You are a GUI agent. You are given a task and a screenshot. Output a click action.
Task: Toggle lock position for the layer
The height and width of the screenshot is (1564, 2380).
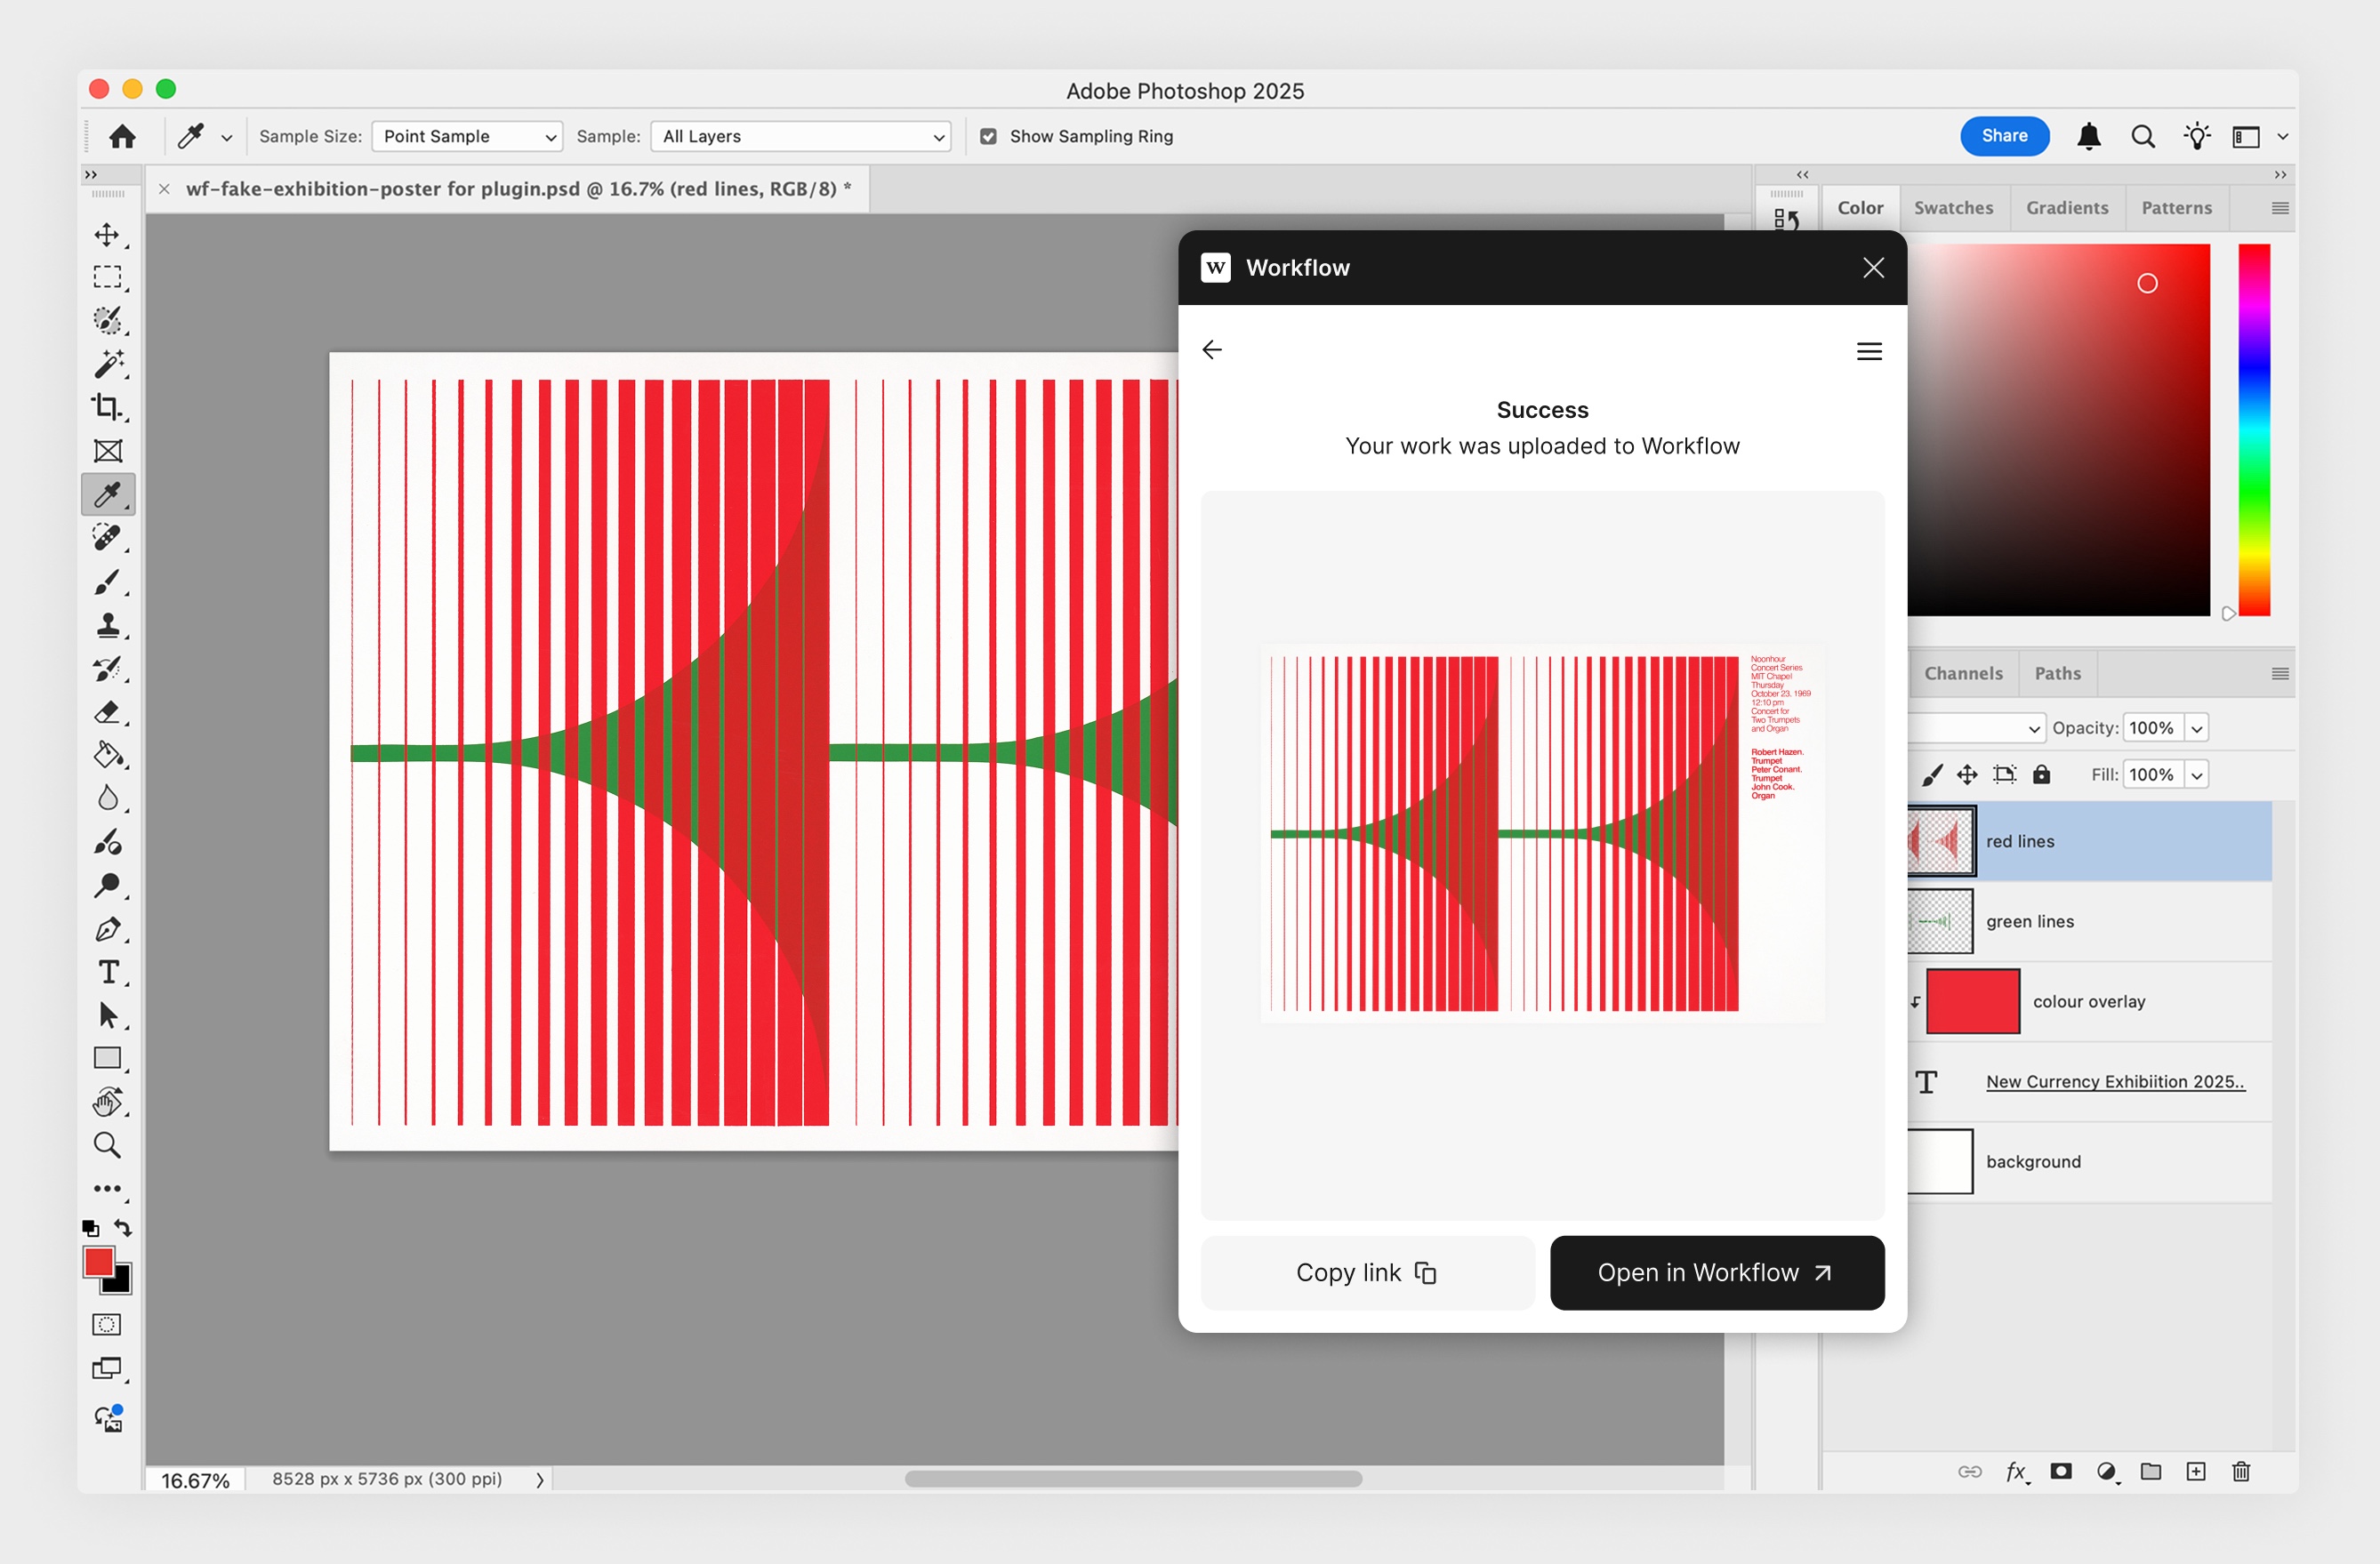1967,774
